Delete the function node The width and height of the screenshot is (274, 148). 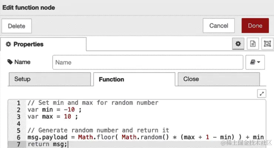tap(17, 26)
